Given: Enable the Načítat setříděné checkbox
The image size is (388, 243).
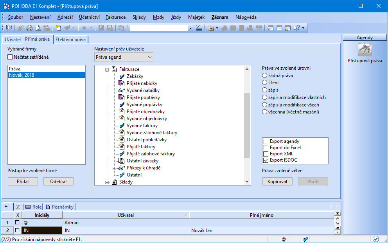Looking at the screenshot, I should coord(10,57).
